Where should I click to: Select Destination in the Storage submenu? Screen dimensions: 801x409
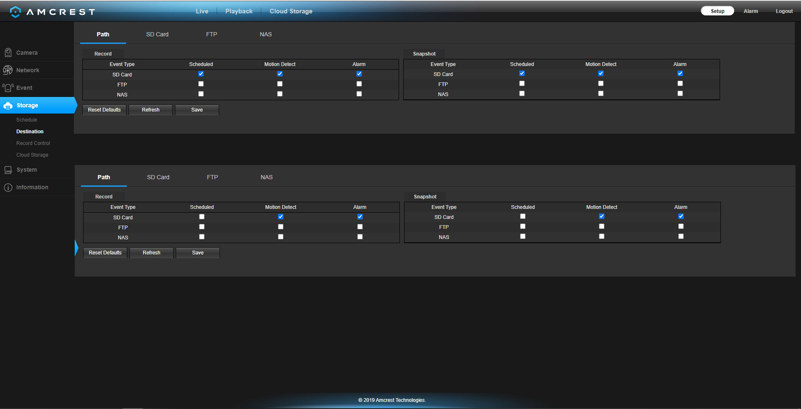[30, 132]
